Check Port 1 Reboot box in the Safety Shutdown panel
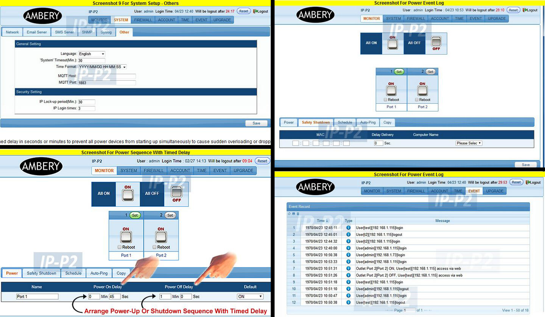Viewport: 545px width, 317px height. coord(385,100)
